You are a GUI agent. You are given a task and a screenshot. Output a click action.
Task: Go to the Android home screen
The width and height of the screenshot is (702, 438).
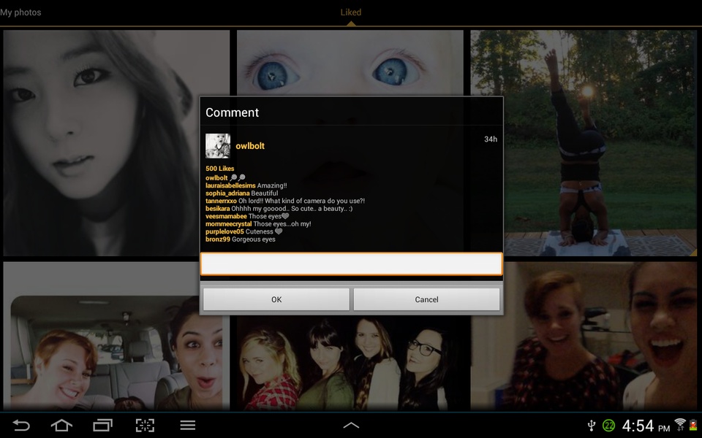coord(61,425)
